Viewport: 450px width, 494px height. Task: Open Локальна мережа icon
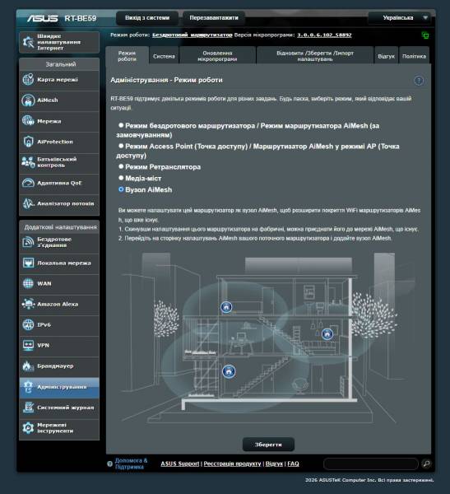[x=28, y=263]
